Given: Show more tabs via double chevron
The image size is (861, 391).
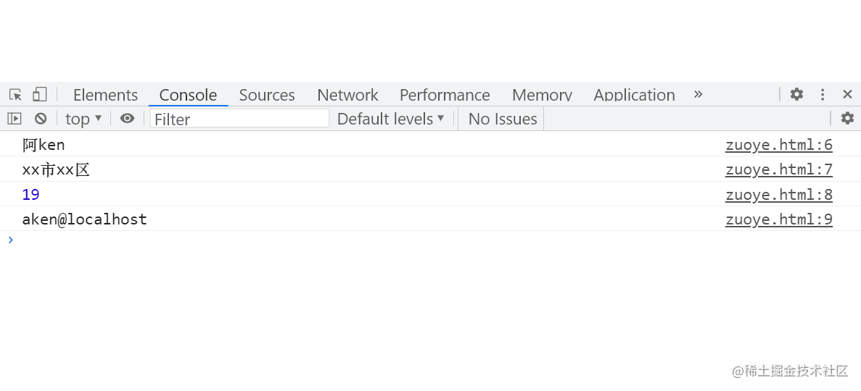Looking at the screenshot, I should pos(698,94).
